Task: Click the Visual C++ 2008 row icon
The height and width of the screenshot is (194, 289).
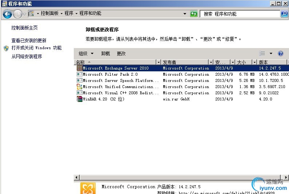Action: (80, 93)
